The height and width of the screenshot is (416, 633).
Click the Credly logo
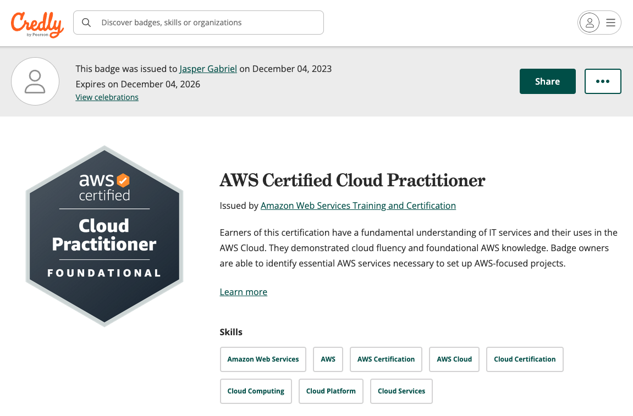[x=37, y=23]
